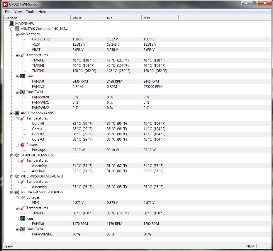The width and height of the screenshot is (273, 251).
Task: Select the Air Flow temperature row
Action: pyautogui.click(x=151, y=171)
